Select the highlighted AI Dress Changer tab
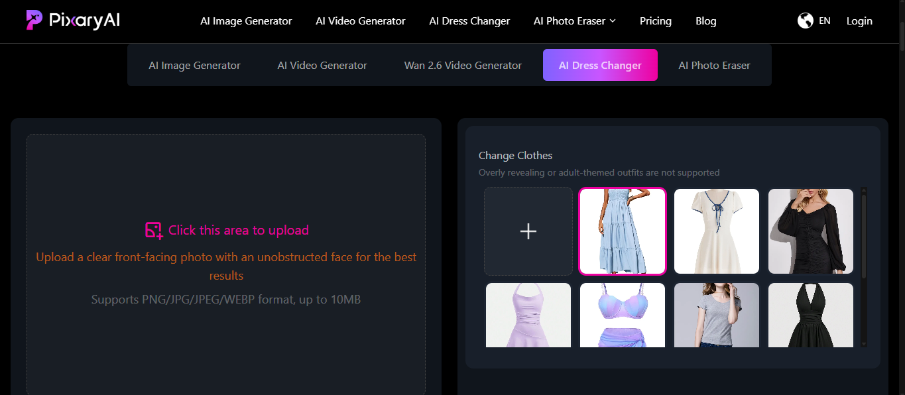 (600, 66)
